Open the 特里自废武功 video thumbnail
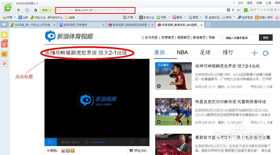The image size is (280, 155). [173, 112]
